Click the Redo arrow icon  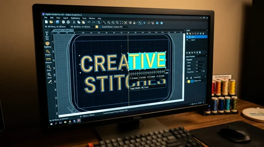pyautogui.click(x=94, y=22)
